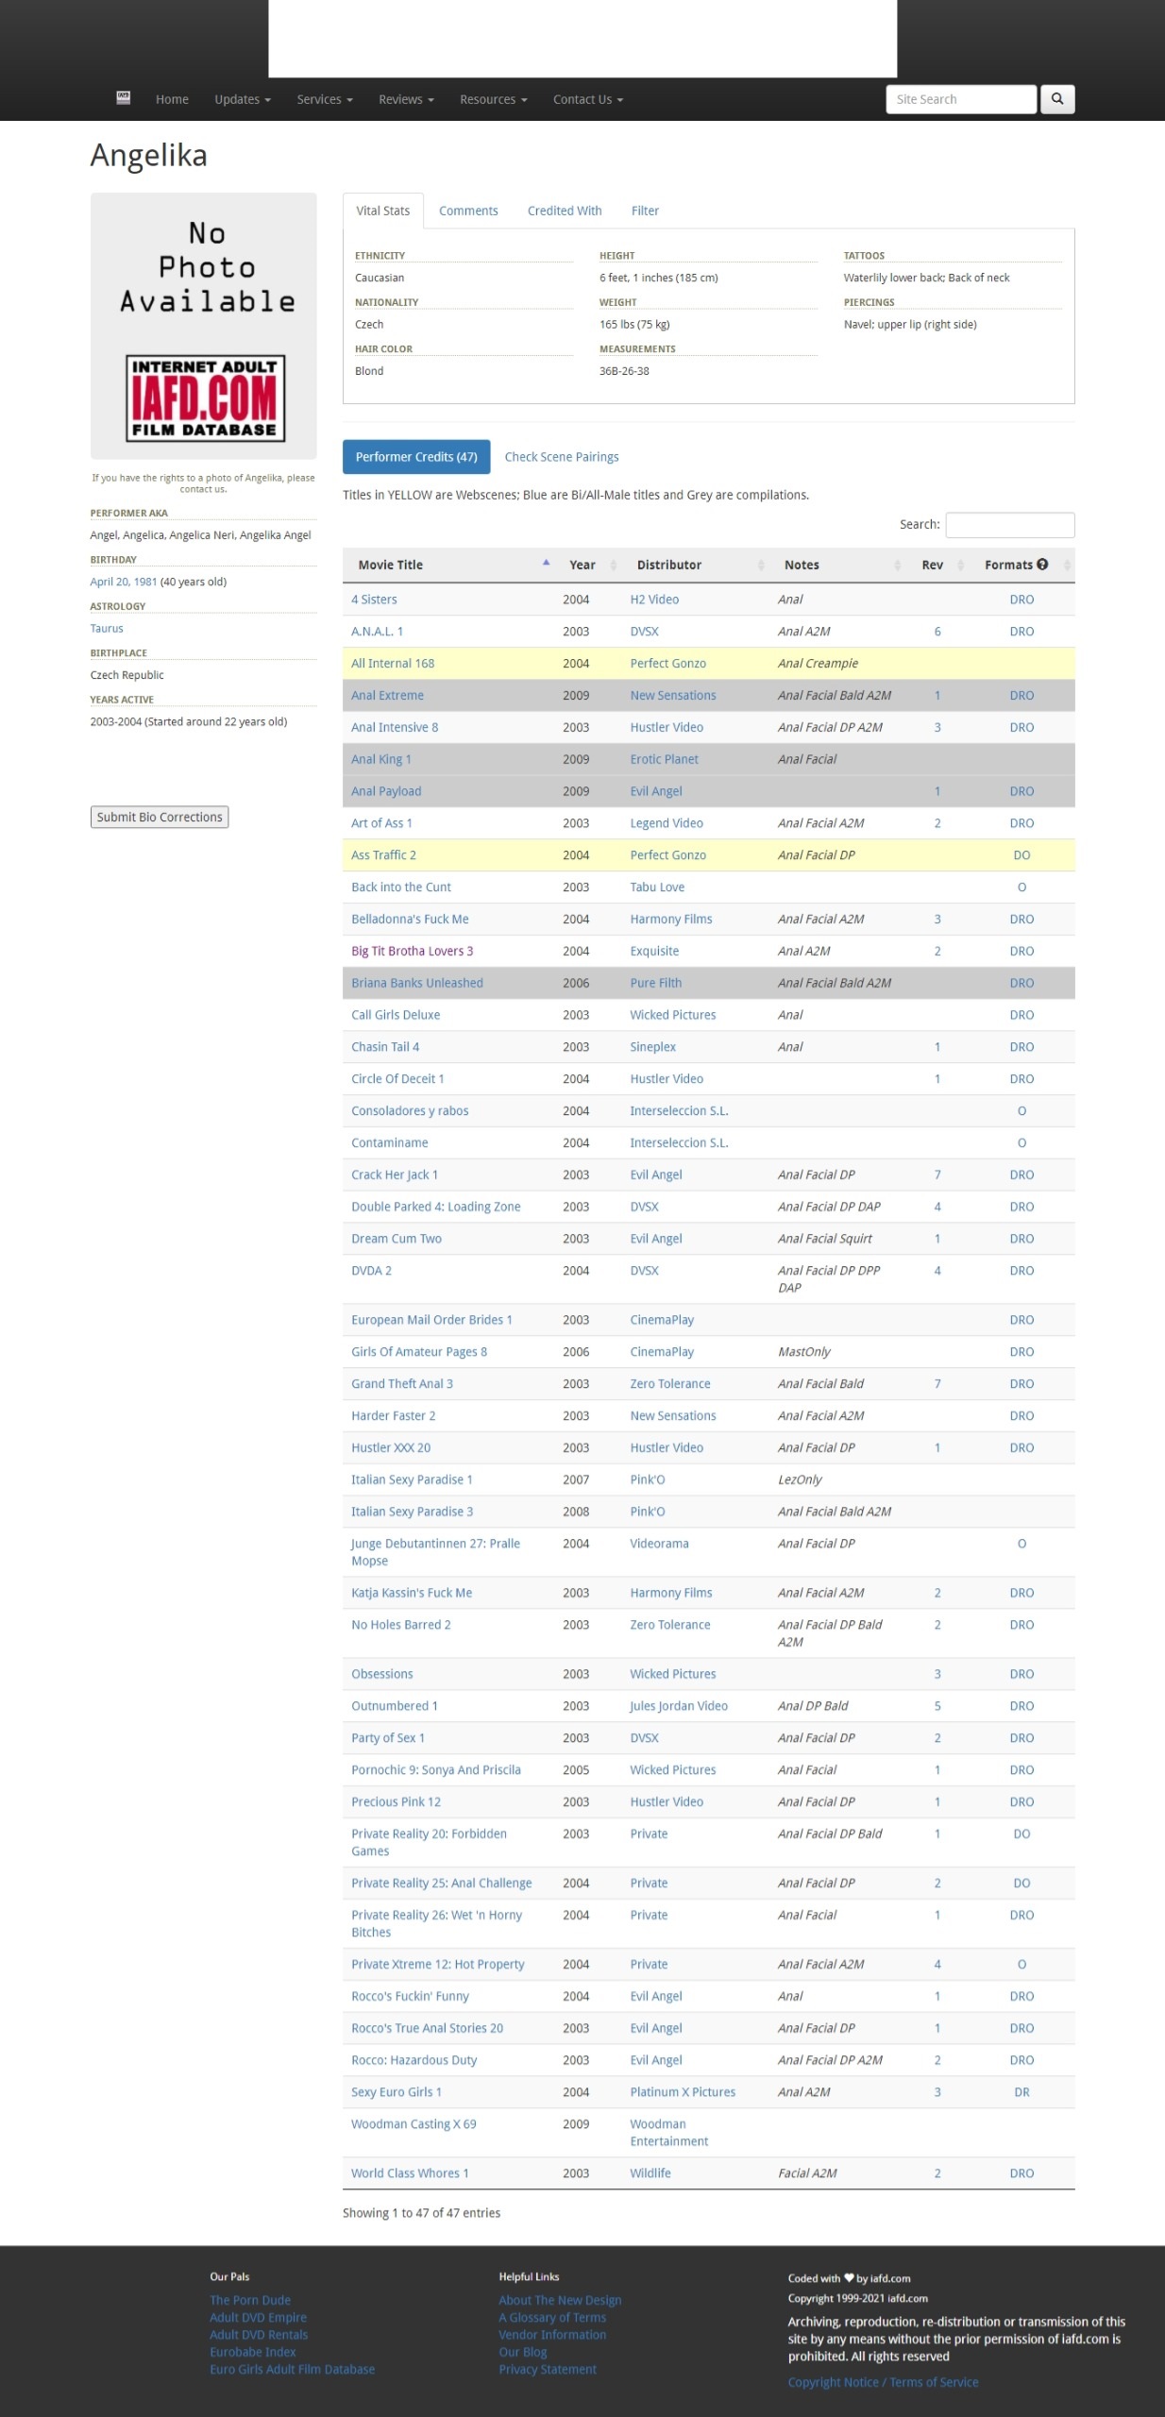1165x2417 pixels.
Task: Open Consoladores y rabos title link
Action: pos(410,1111)
